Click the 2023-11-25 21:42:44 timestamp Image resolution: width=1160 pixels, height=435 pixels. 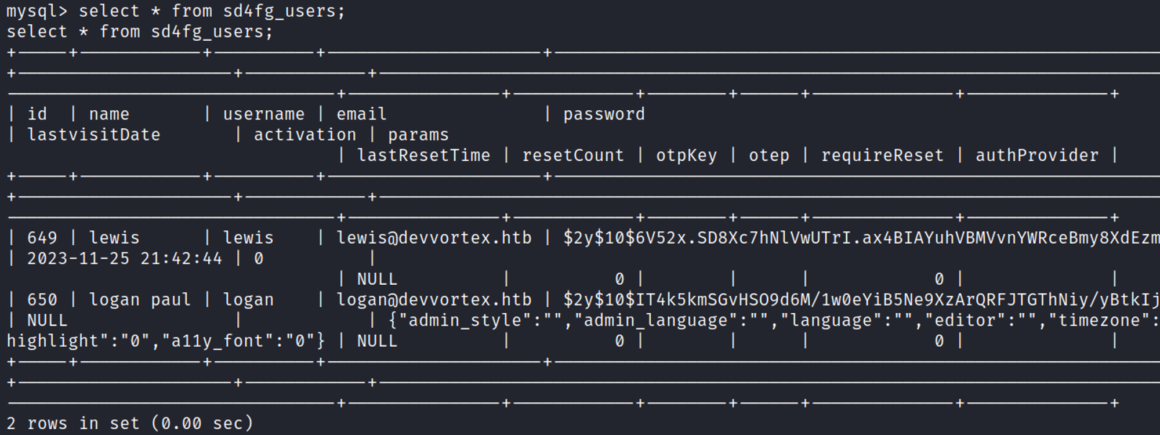point(124,259)
